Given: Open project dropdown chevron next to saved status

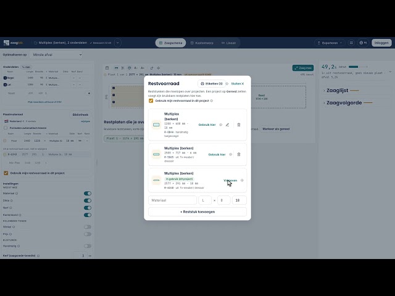Looking at the screenshot, I should (x=118, y=43).
